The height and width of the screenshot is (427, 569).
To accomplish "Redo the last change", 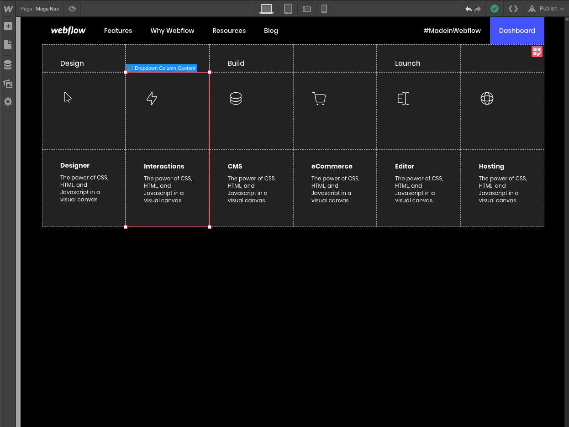I will [478, 8].
